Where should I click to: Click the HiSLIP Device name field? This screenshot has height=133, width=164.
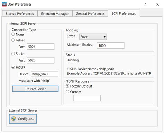tap(45, 74)
